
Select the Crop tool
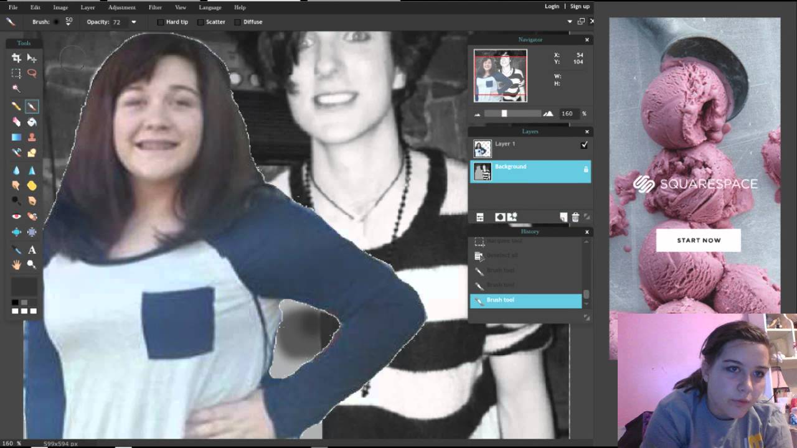[x=16, y=57]
